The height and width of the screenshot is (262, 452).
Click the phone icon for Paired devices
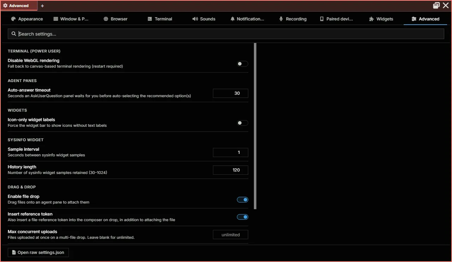322,19
